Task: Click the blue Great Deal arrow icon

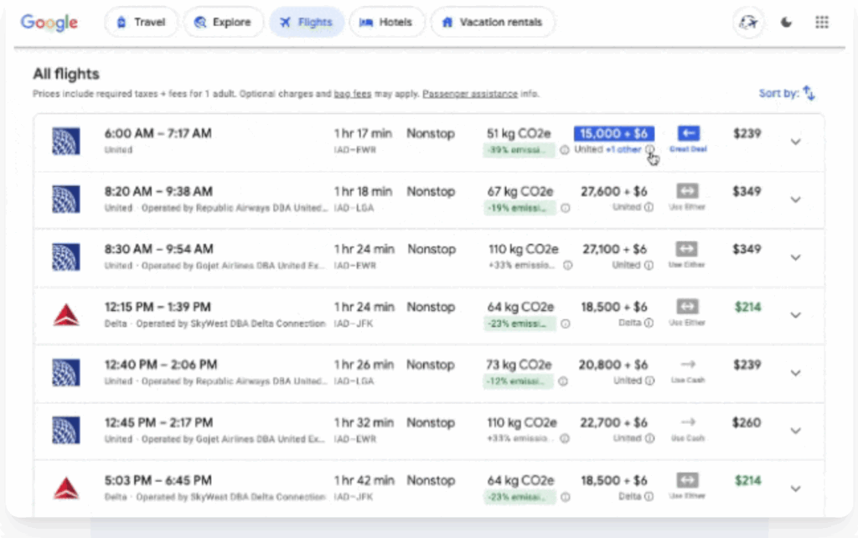Action: coord(688,133)
